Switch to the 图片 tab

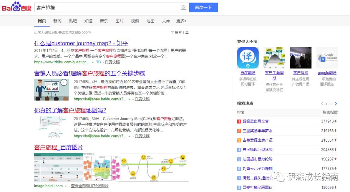119,21
